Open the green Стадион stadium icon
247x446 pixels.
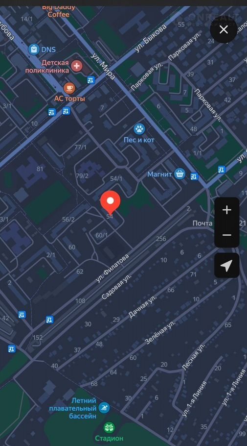click(x=109, y=427)
